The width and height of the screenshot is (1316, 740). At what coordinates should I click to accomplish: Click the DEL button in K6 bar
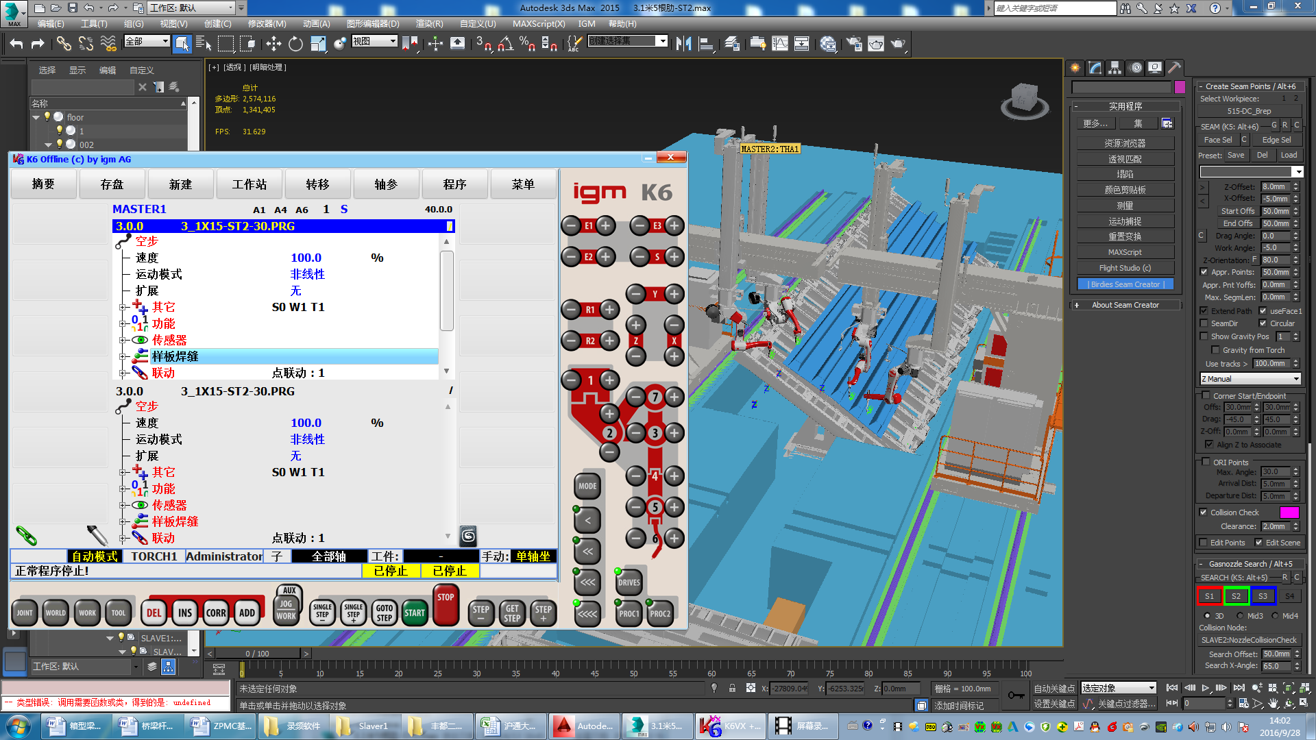coord(154,613)
